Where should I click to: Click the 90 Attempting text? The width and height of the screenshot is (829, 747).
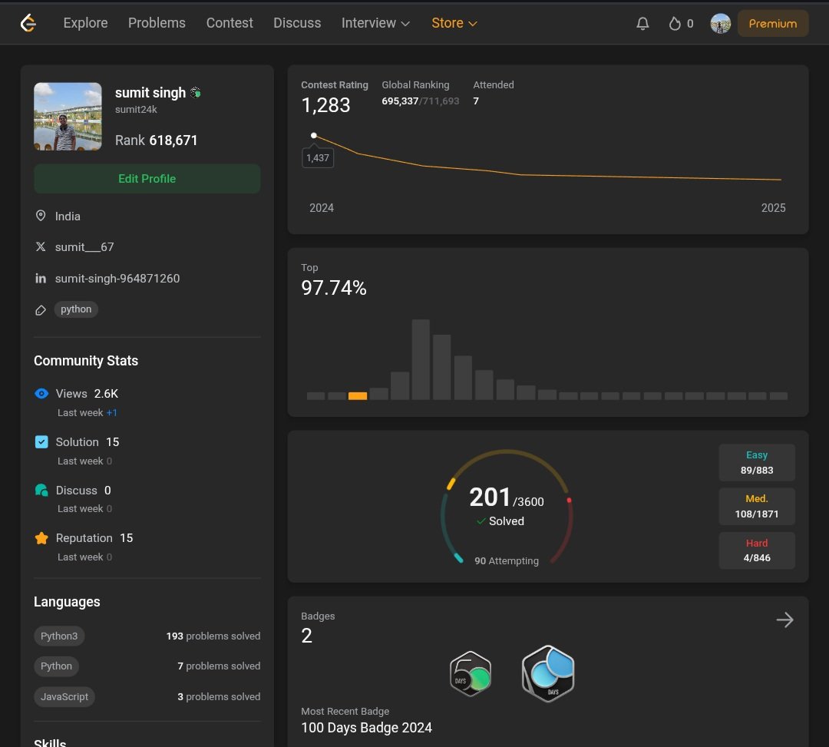tap(507, 561)
